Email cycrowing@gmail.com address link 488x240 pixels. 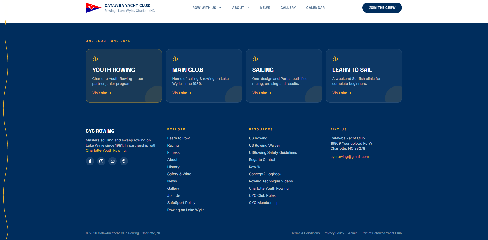(350, 157)
